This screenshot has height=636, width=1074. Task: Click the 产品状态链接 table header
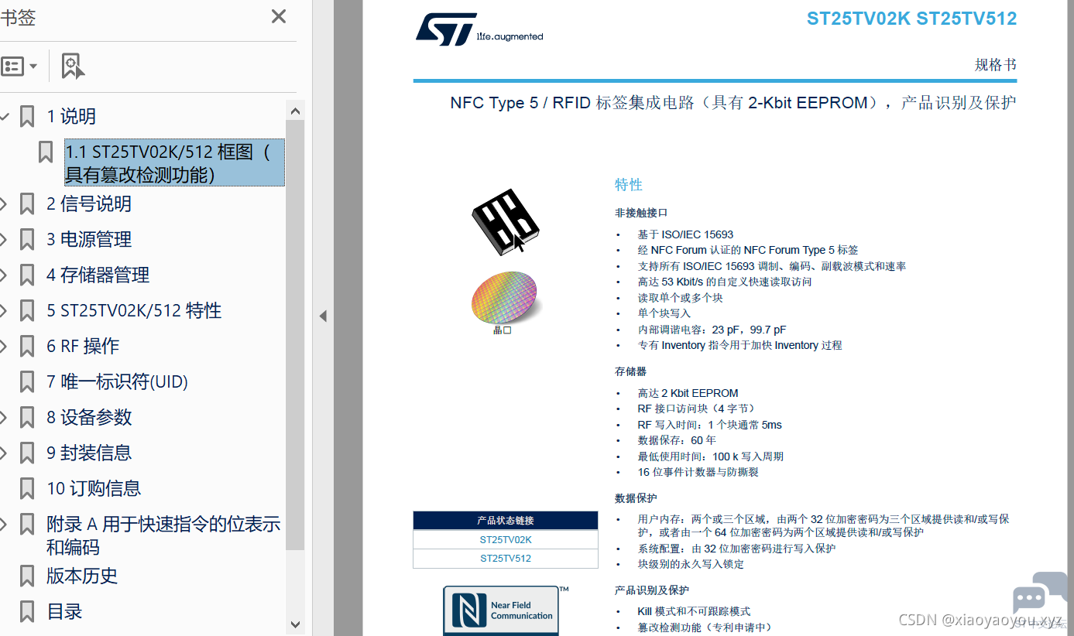[x=506, y=521]
